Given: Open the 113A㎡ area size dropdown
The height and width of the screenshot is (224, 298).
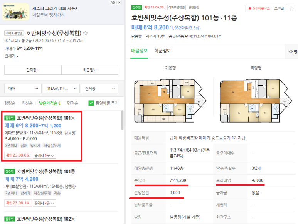Looking at the screenshot, I should point(61,89).
